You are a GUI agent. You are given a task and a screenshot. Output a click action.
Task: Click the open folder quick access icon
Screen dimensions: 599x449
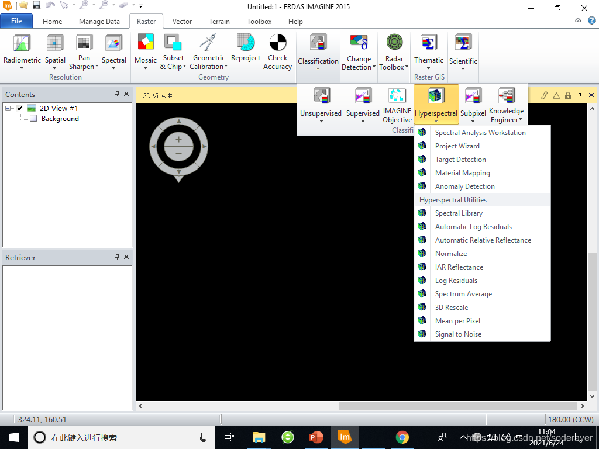23,5
